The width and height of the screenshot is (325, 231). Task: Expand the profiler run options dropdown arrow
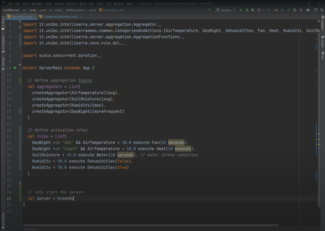coord(263,10)
